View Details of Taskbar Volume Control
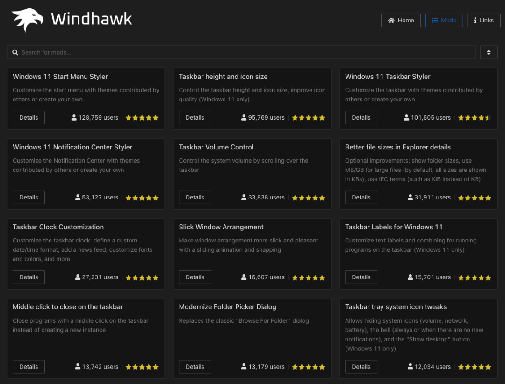Screen dimensions: 505x384 [x=195, y=197]
